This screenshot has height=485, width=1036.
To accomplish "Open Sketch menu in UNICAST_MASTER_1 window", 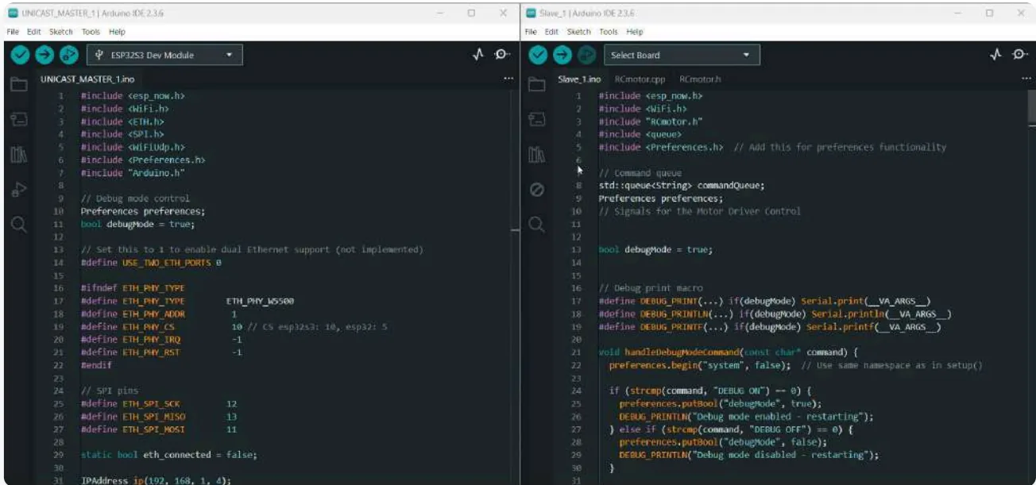I will click(x=60, y=32).
